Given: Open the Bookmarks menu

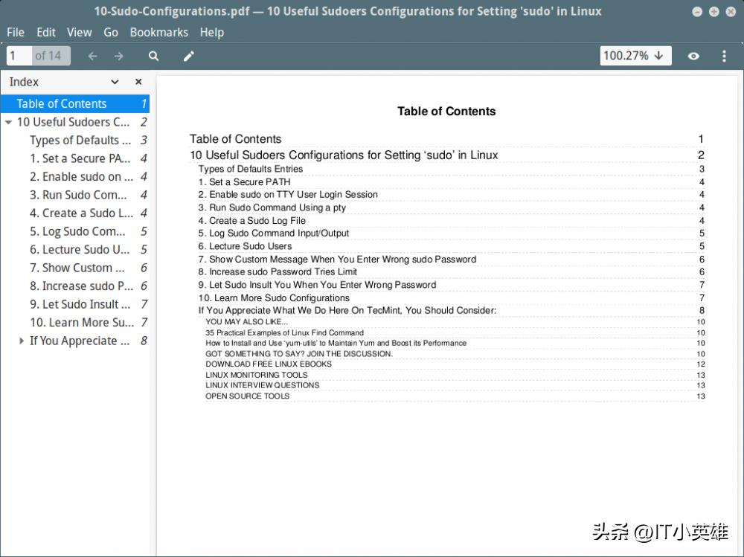Looking at the screenshot, I should tap(158, 32).
